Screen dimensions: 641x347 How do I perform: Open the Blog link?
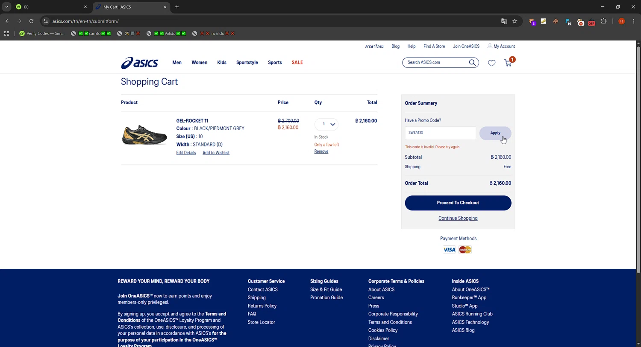pyautogui.click(x=396, y=47)
